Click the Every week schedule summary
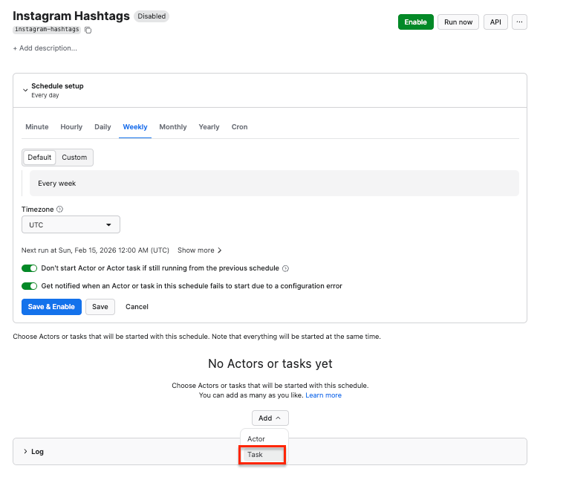This screenshot has width=566, height=486. tap(274, 184)
